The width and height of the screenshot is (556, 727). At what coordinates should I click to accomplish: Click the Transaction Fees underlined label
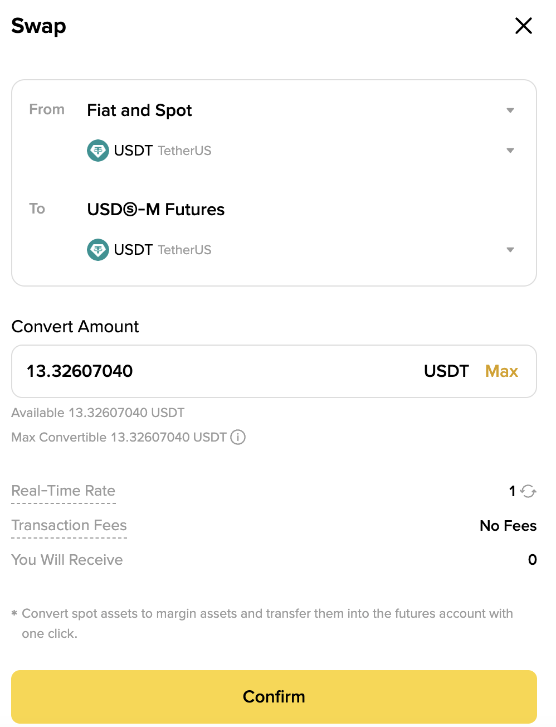(x=69, y=526)
